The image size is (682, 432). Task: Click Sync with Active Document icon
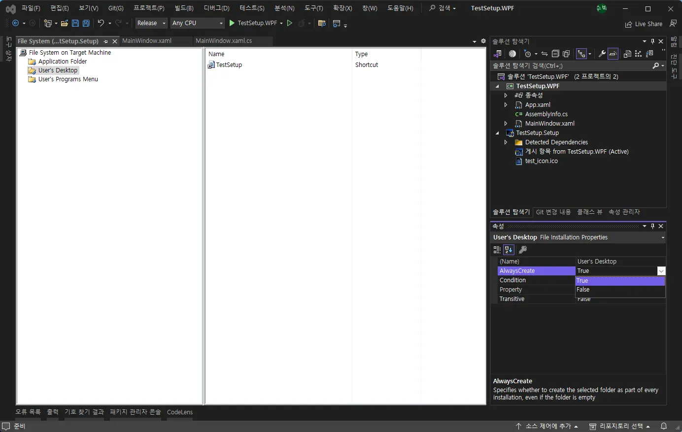point(545,54)
